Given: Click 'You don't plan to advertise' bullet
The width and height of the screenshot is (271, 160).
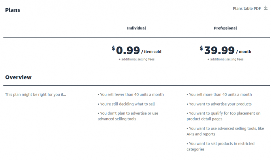Looking at the screenshot, I should [x=128, y=116].
